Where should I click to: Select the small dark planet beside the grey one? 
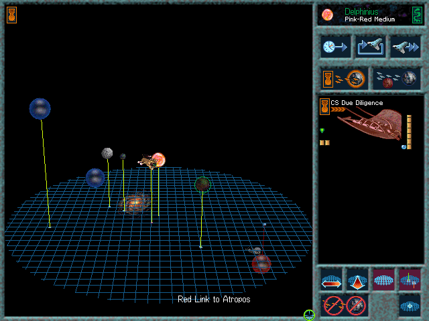(123, 156)
